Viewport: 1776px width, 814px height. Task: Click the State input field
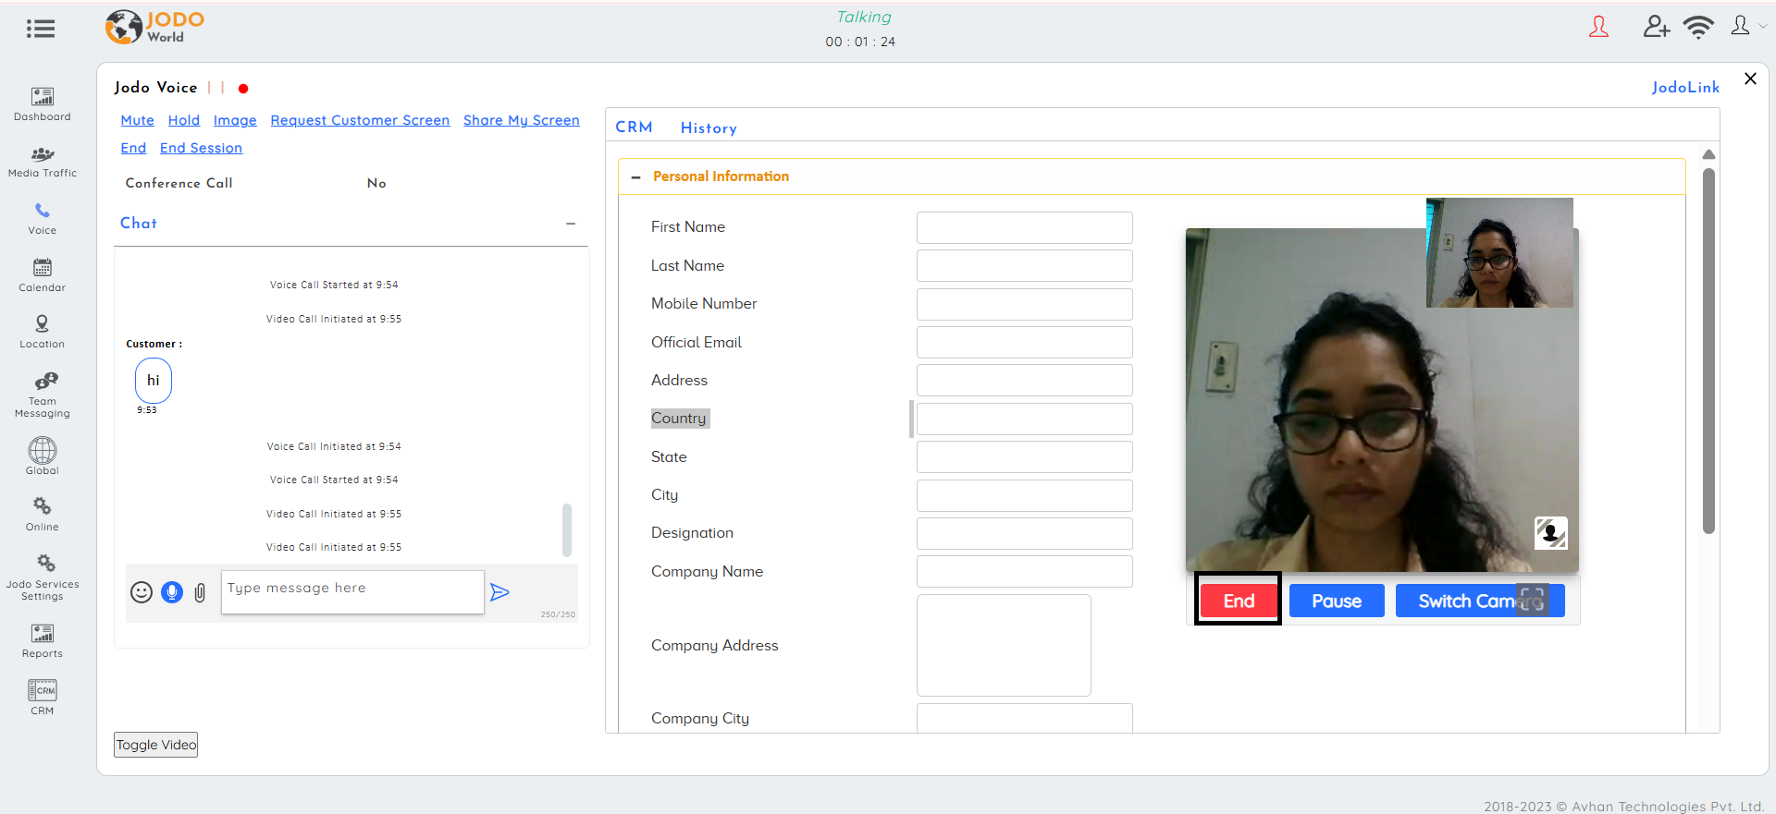coord(1025,456)
